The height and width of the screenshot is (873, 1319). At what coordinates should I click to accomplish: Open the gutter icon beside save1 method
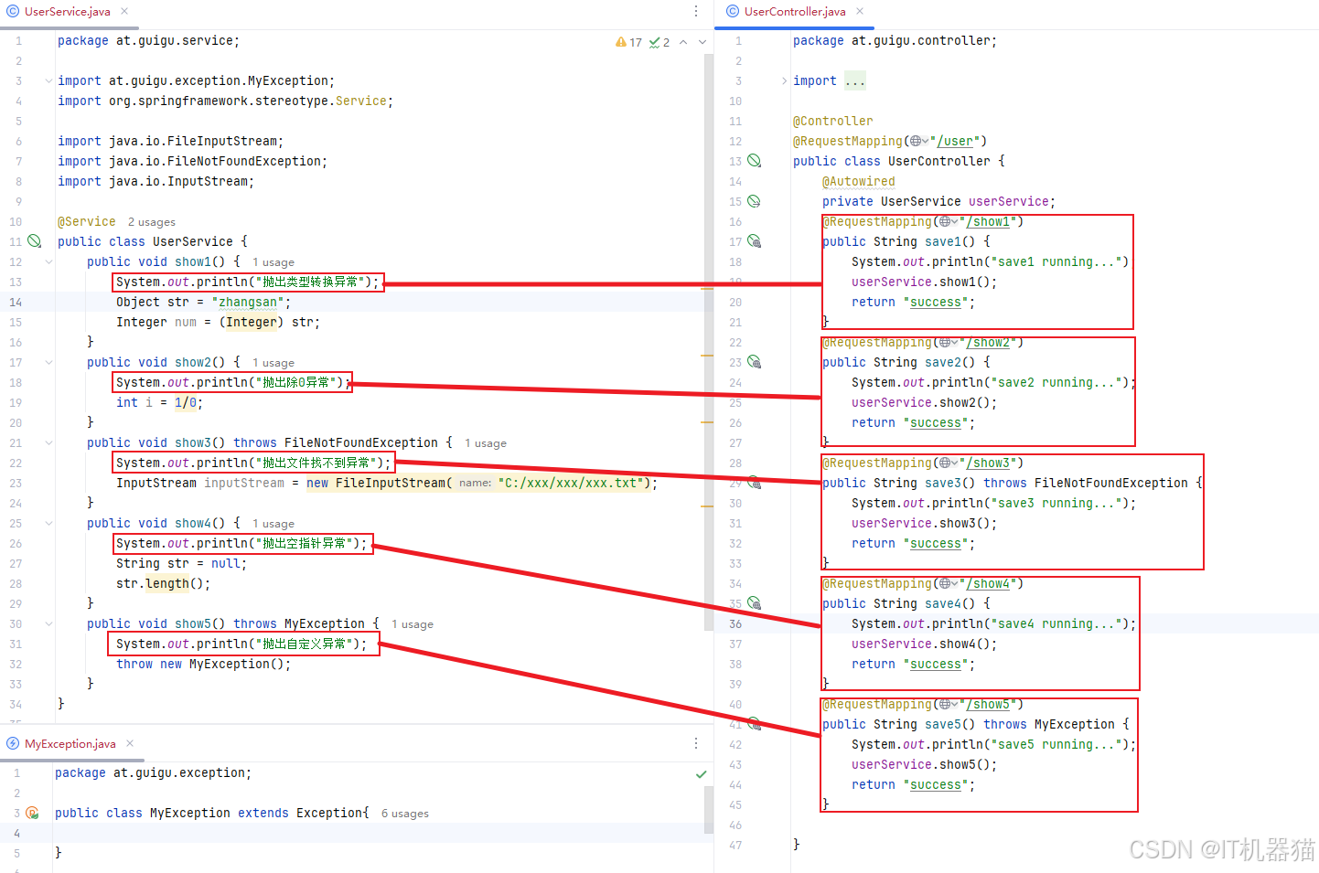(755, 241)
